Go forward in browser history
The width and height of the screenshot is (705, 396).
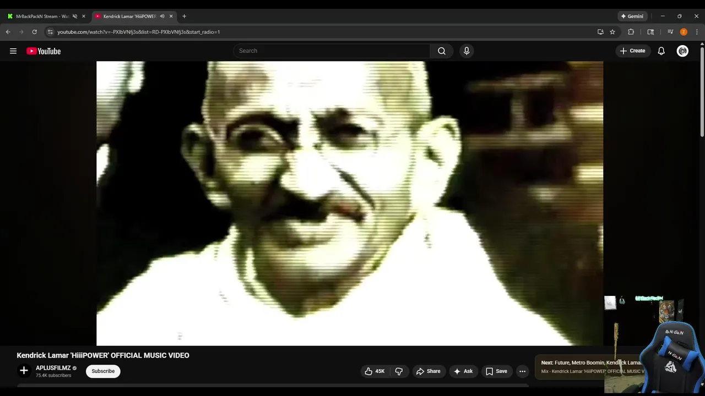click(x=21, y=32)
